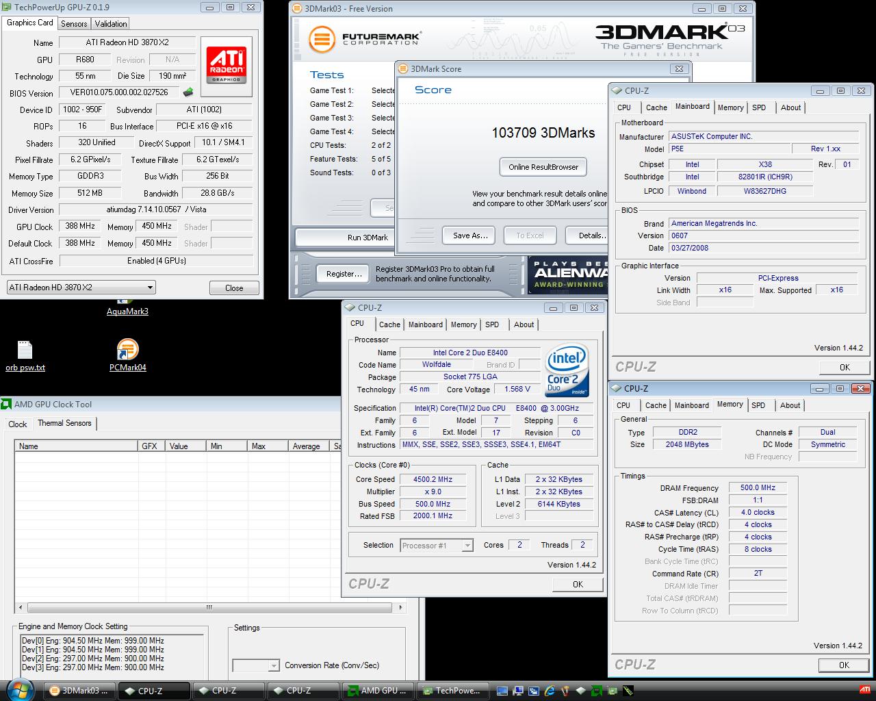Click the To Excel button
This screenshot has height=701, width=876.
pyautogui.click(x=530, y=235)
